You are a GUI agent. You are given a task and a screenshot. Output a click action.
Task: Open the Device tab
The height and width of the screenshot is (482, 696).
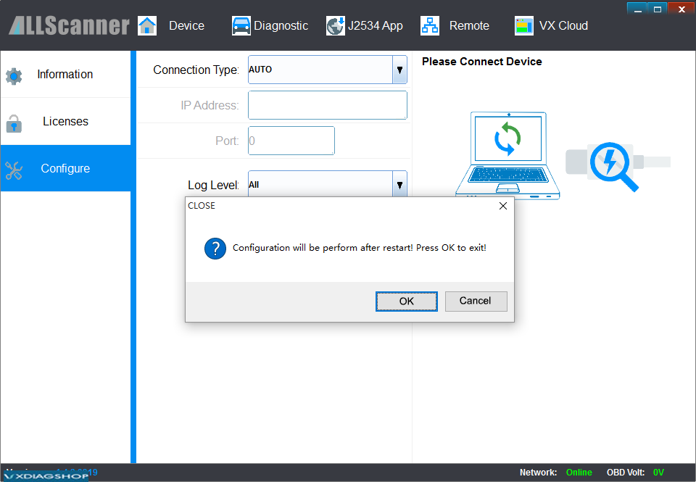click(x=186, y=26)
